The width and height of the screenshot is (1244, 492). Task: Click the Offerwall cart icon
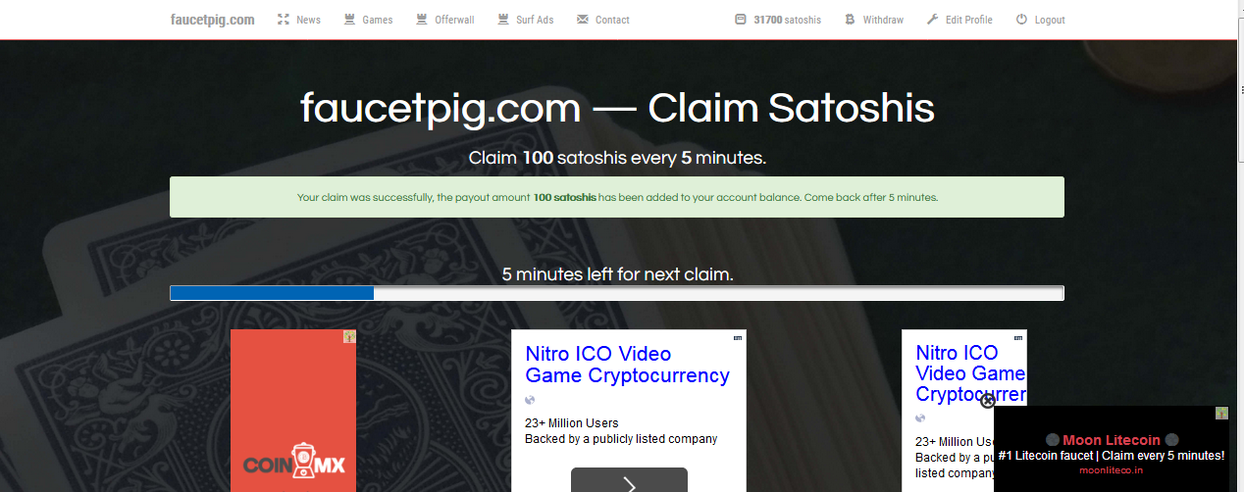tap(422, 20)
